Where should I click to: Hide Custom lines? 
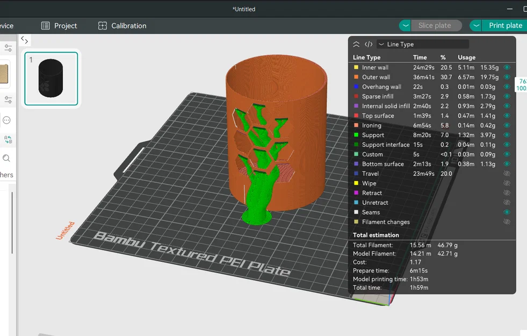pos(507,154)
